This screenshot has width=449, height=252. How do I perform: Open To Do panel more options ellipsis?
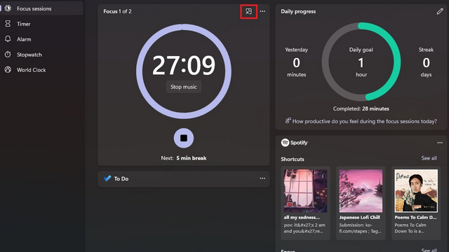[x=262, y=178]
